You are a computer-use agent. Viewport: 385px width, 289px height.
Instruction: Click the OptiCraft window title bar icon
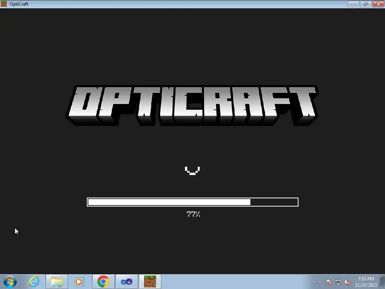click(4, 4)
